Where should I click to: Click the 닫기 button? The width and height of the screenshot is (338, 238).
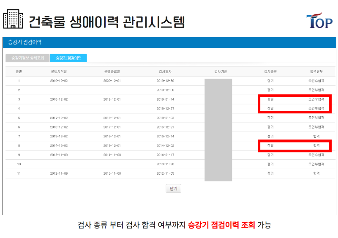pos(173,189)
